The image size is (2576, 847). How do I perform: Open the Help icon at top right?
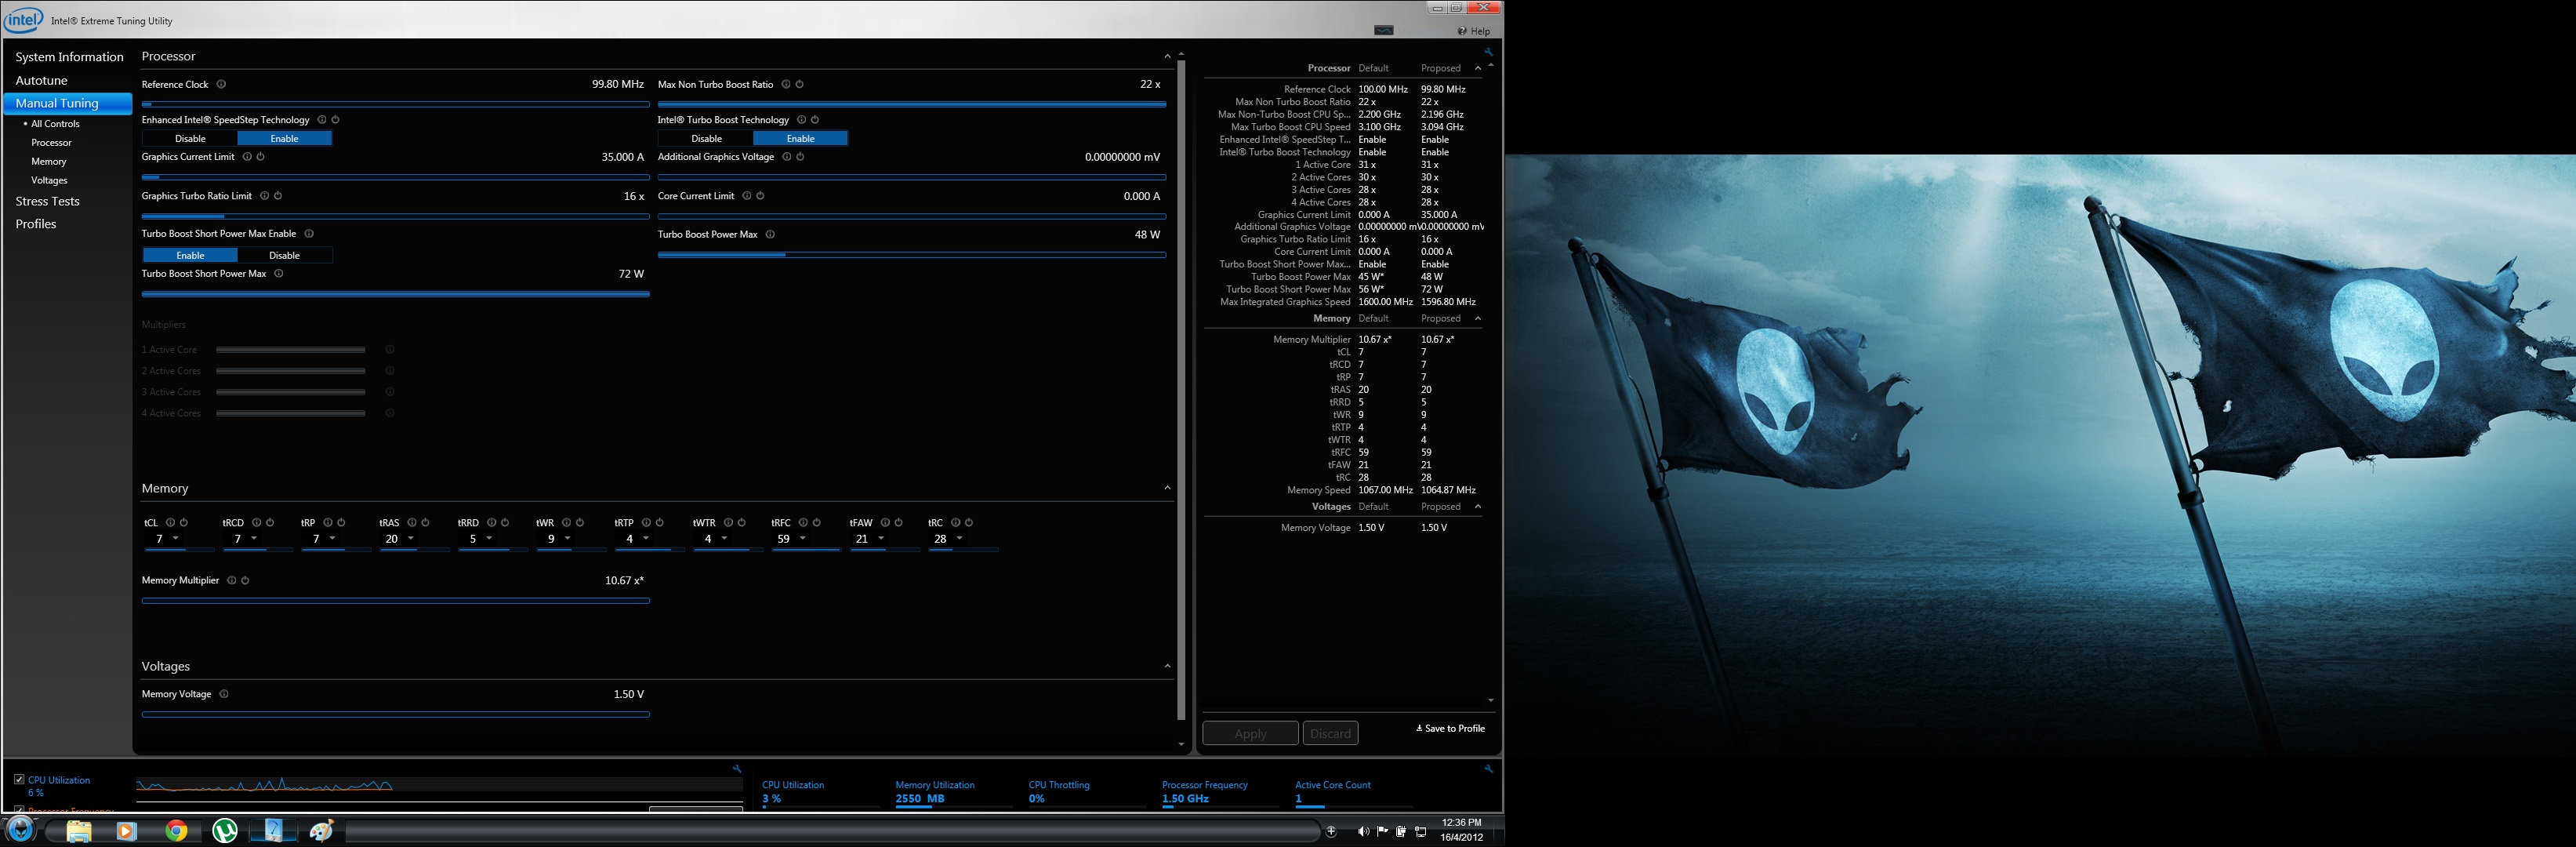tap(1463, 31)
